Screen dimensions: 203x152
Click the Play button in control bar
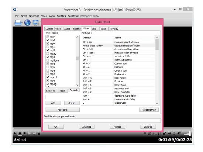[x=15, y=133]
